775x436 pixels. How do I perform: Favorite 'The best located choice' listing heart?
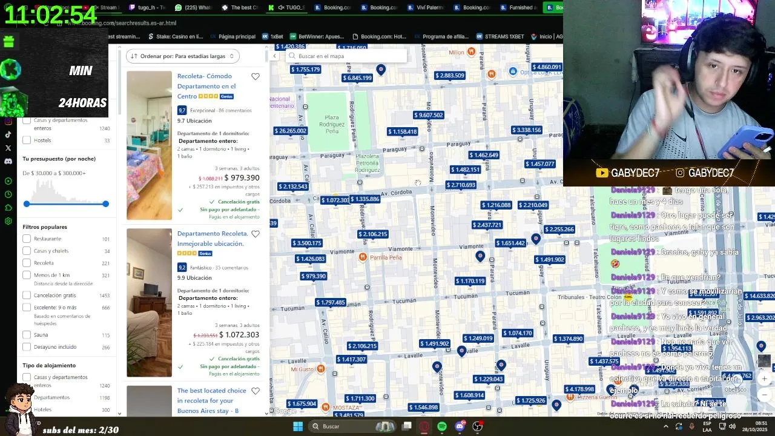coord(256,391)
